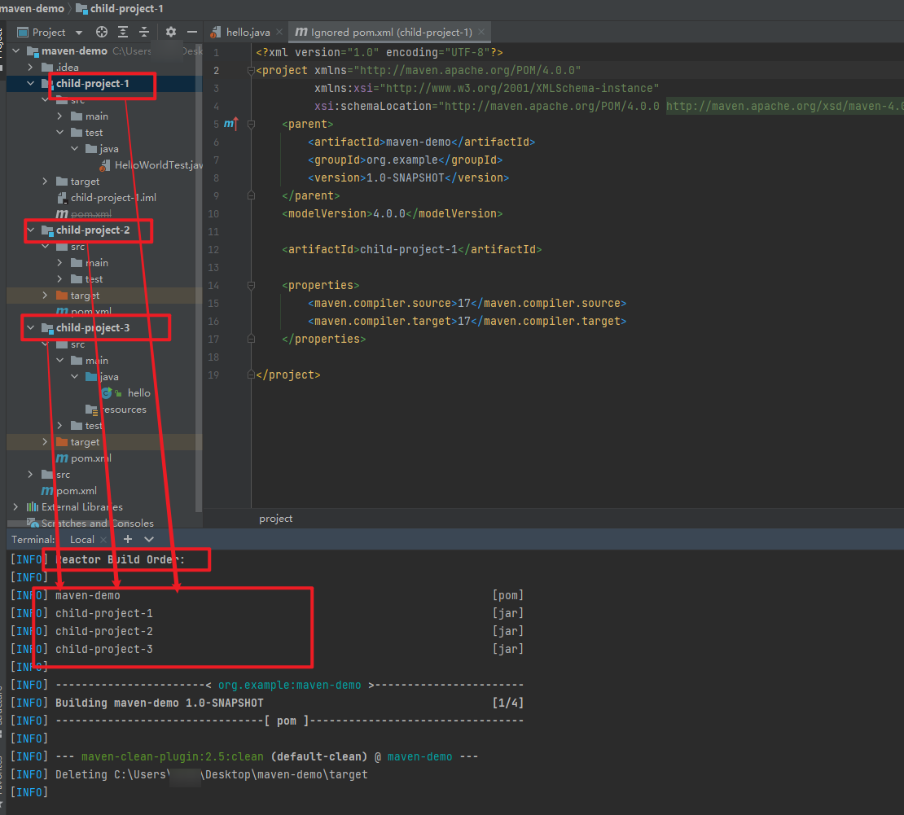Click Maven icon of child-project-3 pom.xml

point(62,458)
